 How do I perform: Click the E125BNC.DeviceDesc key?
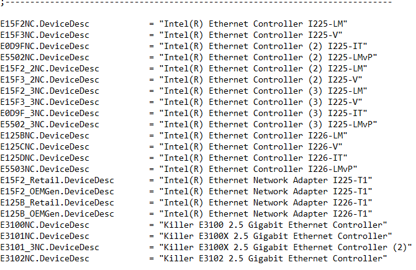pyautogui.click(x=45, y=135)
